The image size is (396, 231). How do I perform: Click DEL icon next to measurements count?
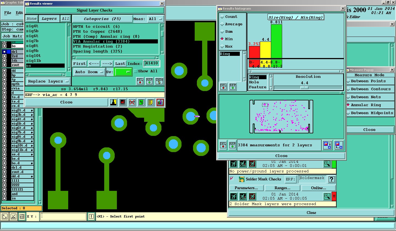click(223, 145)
